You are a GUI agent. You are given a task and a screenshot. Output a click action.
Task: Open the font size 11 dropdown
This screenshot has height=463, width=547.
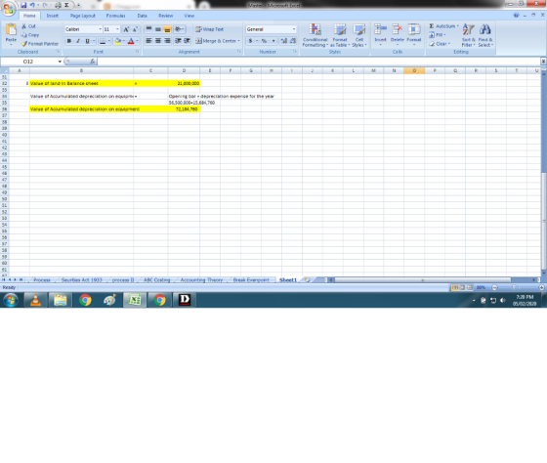click(117, 29)
